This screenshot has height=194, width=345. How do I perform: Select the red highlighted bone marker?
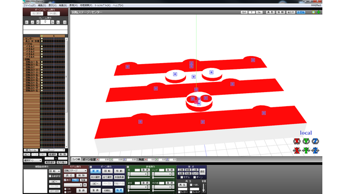(x=196, y=102)
